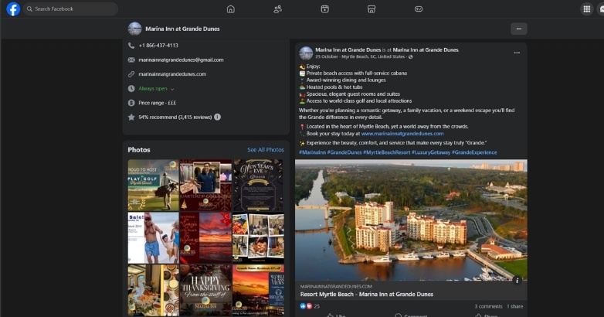Screen dimensions: 604x317
Task: Open the Friends tab
Action: [x=278, y=9]
